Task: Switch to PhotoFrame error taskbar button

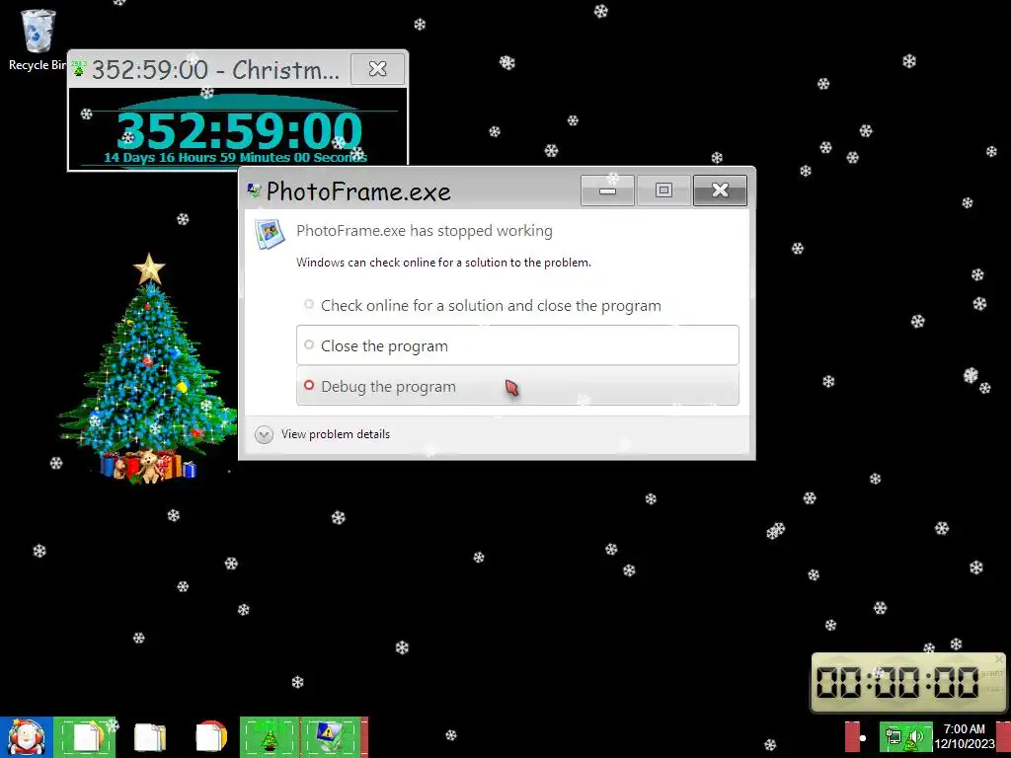Action: point(332,737)
